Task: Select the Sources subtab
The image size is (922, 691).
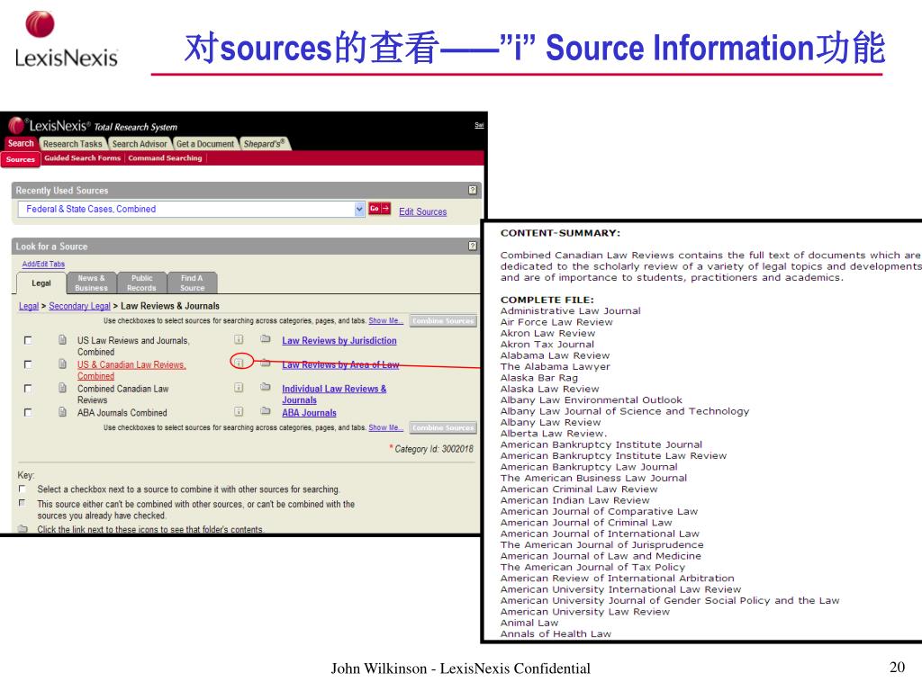Action: click(x=21, y=159)
